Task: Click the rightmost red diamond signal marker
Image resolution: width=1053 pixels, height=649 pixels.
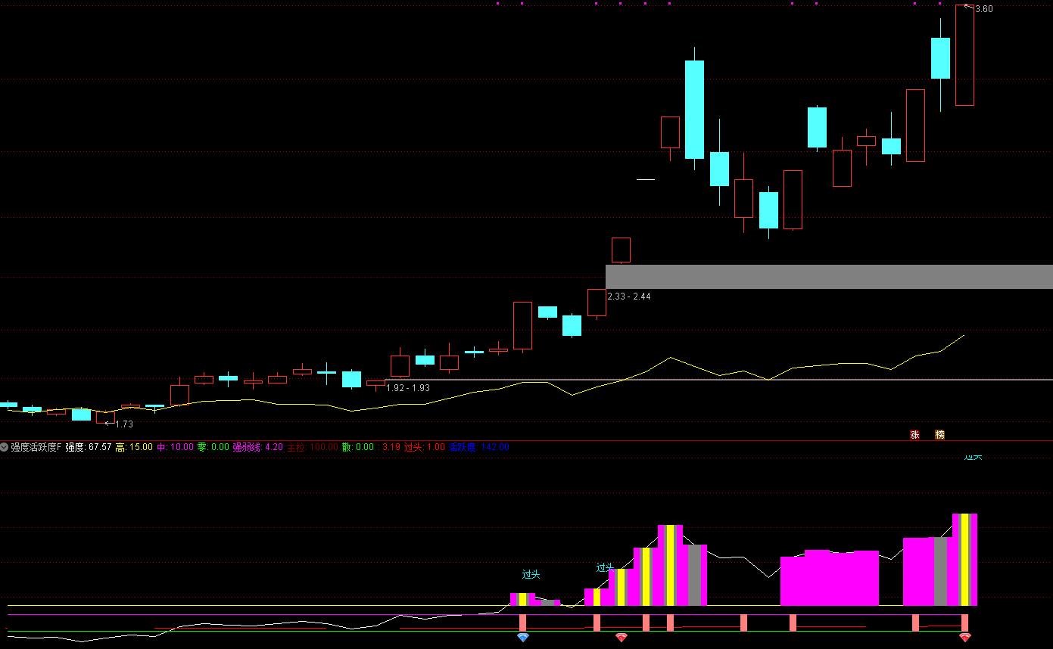Action: click(x=964, y=638)
